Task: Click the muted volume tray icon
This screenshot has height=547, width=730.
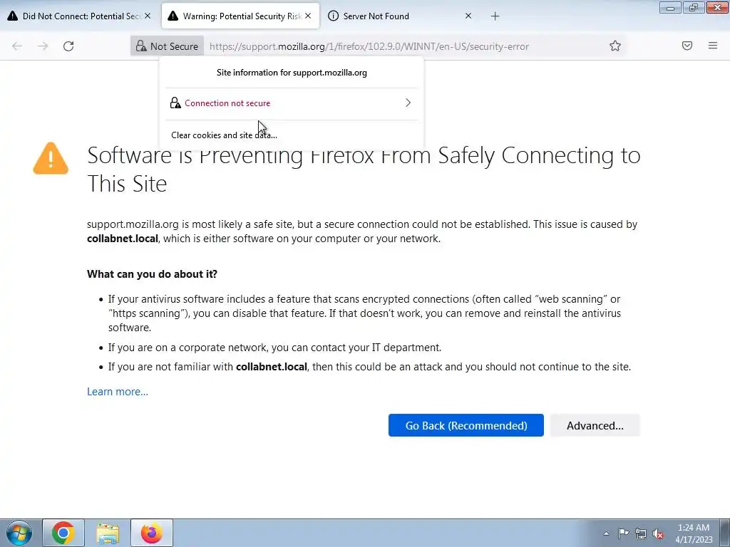Action: 658,533
